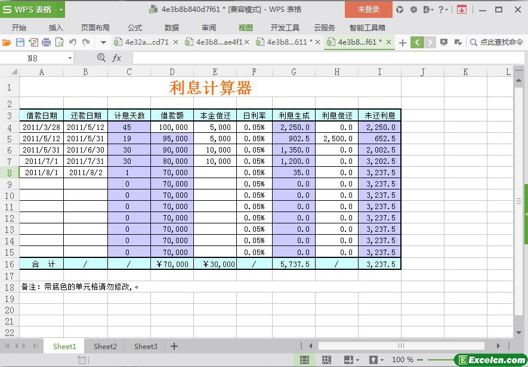Redo the last action
Viewport: 528px width, 367px height.
[x=86, y=42]
